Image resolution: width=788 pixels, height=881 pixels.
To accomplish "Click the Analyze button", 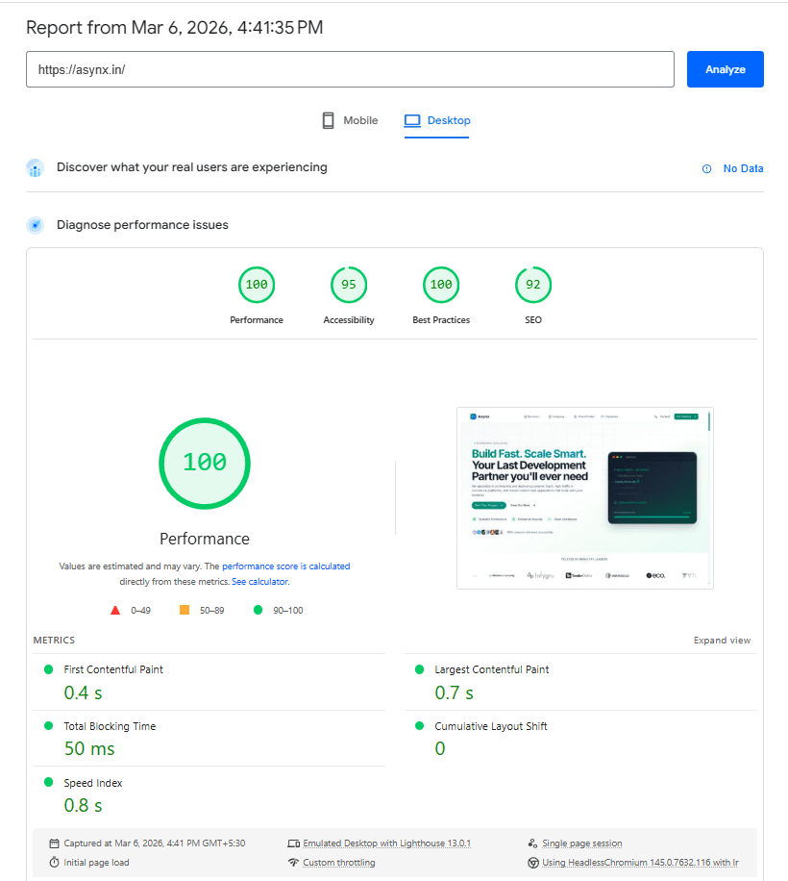I will coord(726,69).
